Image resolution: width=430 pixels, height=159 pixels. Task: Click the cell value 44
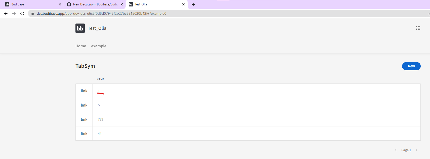point(100,134)
